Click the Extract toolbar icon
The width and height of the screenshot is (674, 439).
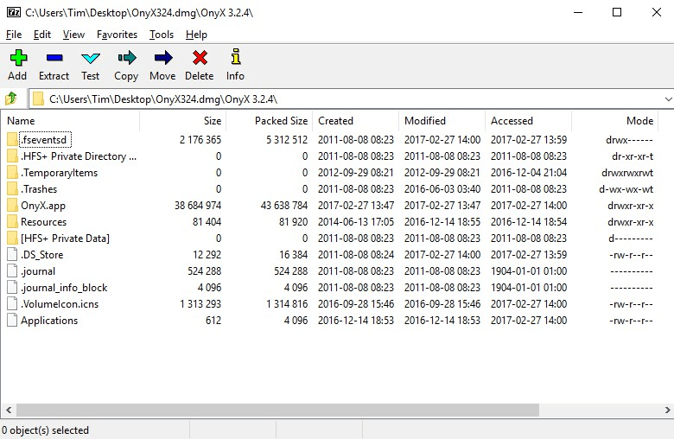54,58
